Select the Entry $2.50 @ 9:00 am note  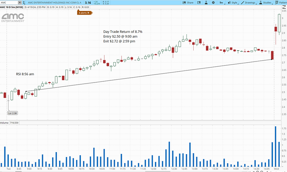pos(120,36)
